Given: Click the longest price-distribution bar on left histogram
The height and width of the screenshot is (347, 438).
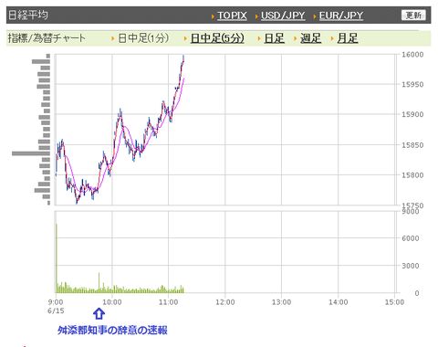Looking at the screenshot, I should point(31,153).
